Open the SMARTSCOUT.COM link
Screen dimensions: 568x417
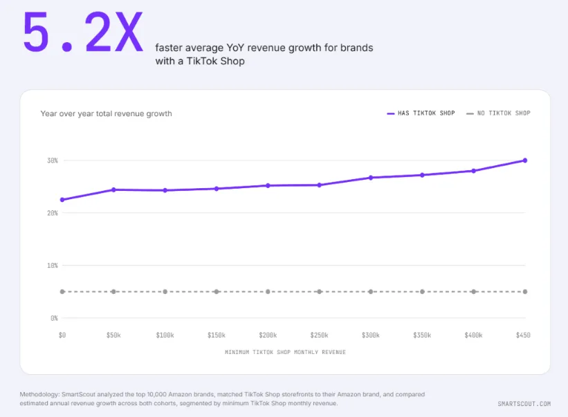tap(524, 404)
